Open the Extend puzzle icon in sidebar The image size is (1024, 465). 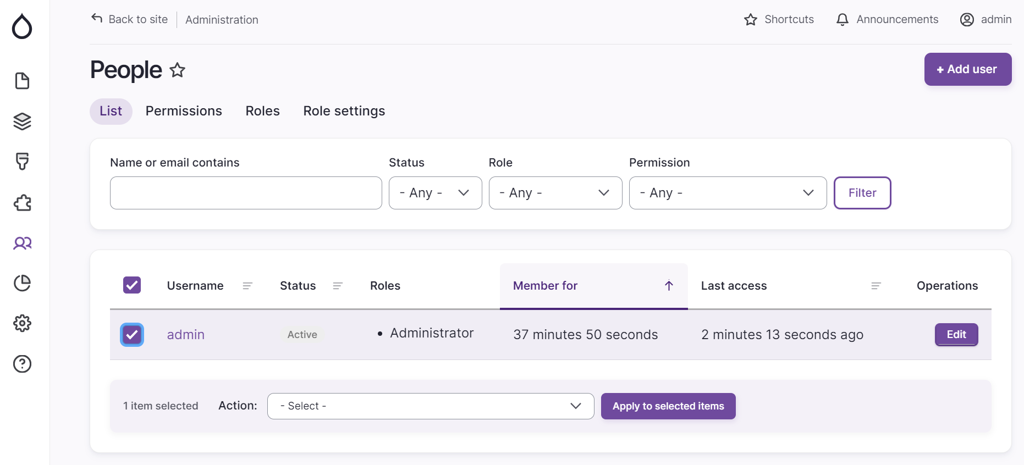pos(22,203)
